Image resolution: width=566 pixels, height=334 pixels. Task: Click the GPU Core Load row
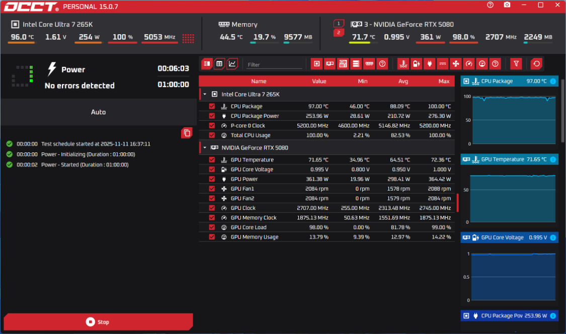pyautogui.click(x=327, y=227)
